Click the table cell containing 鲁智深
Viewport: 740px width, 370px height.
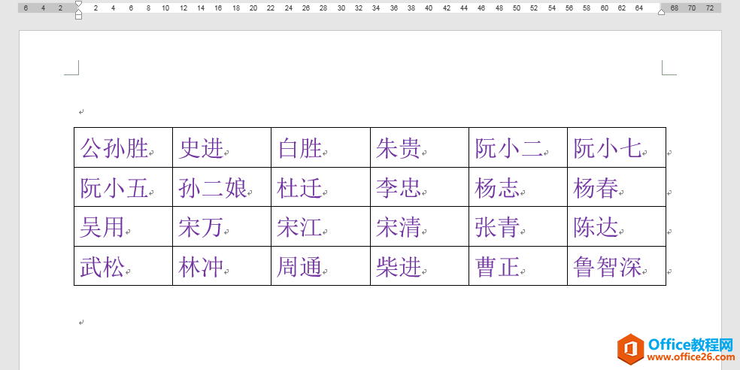click(x=617, y=265)
